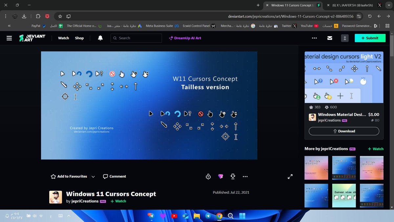Expand image to fullscreen view
394x222 pixels.
pyautogui.click(x=290, y=177)
